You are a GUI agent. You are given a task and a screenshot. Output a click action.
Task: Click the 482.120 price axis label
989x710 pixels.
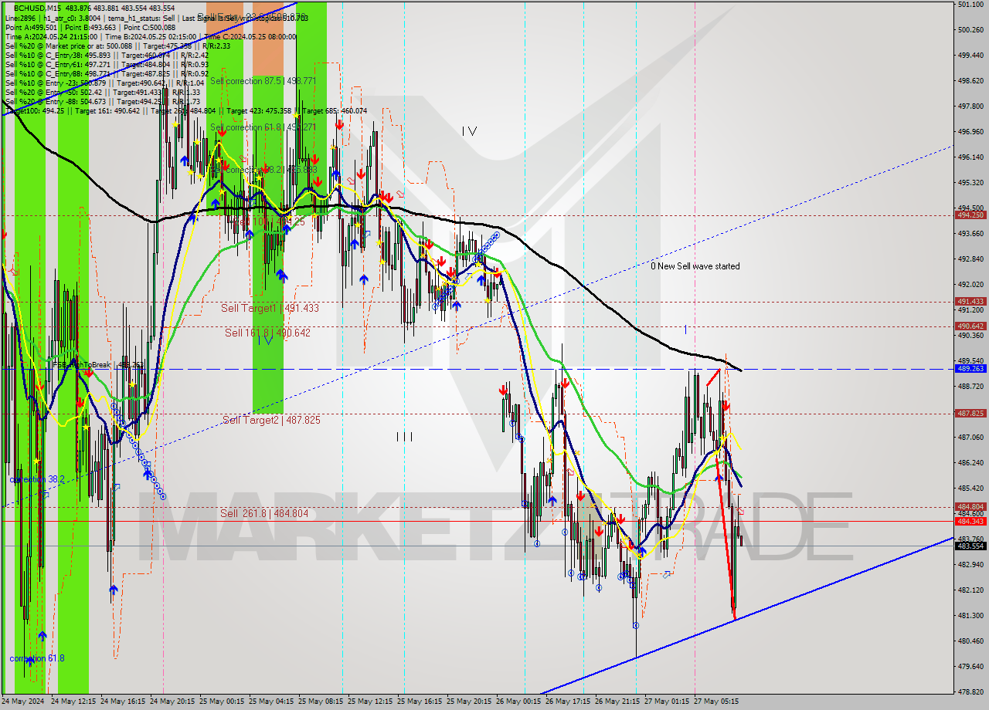click(970, 590)
